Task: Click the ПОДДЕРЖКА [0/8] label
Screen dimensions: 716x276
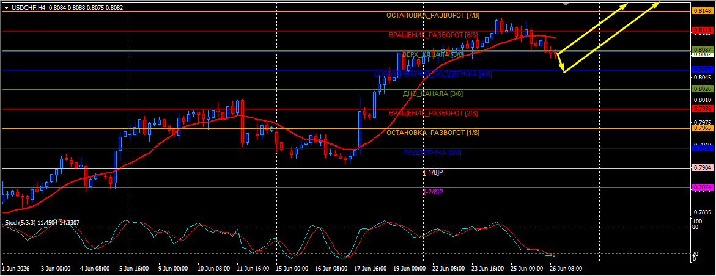Action: 433,153
